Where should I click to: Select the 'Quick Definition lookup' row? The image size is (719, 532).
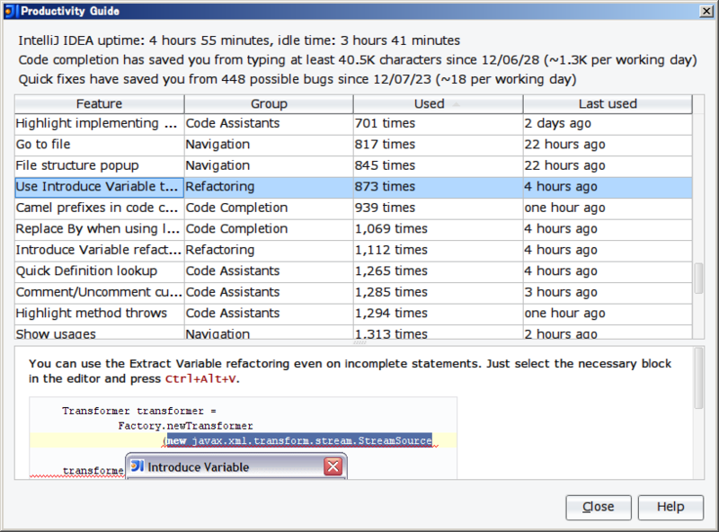click(353, 271)
